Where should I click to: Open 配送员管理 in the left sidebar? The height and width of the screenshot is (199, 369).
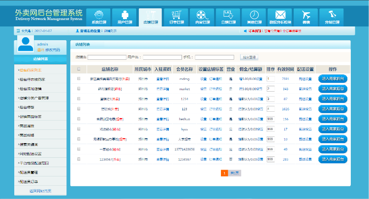pos(28,172)
